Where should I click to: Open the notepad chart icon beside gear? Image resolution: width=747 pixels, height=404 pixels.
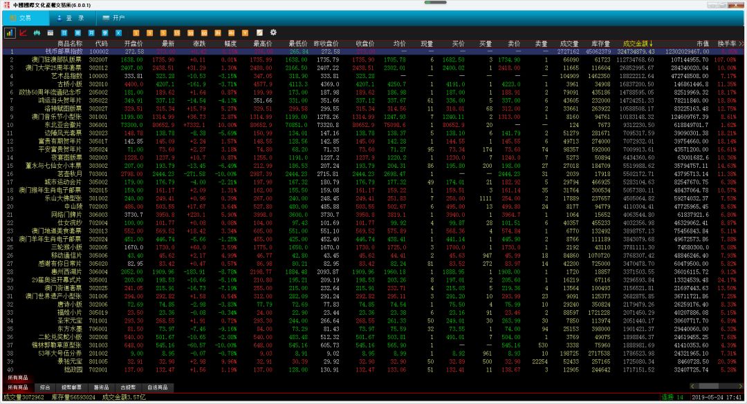click(259, 33)
